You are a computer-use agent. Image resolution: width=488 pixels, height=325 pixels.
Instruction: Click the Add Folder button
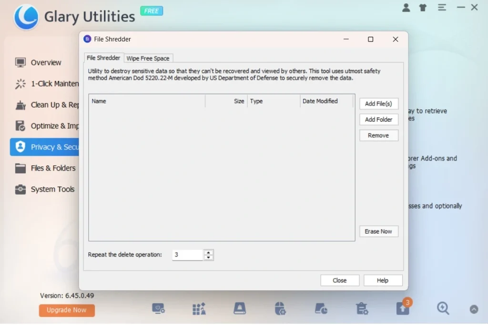point(379,120)
